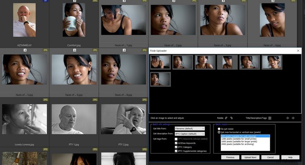Click rating badge on Faces of ... 5.jpg

25,50
